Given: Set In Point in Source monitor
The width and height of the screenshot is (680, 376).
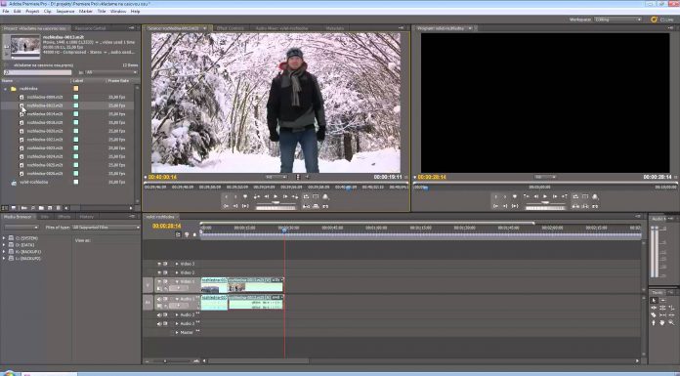Looking at the screenshot, I should pyautogui.click(x=227, y=196).
